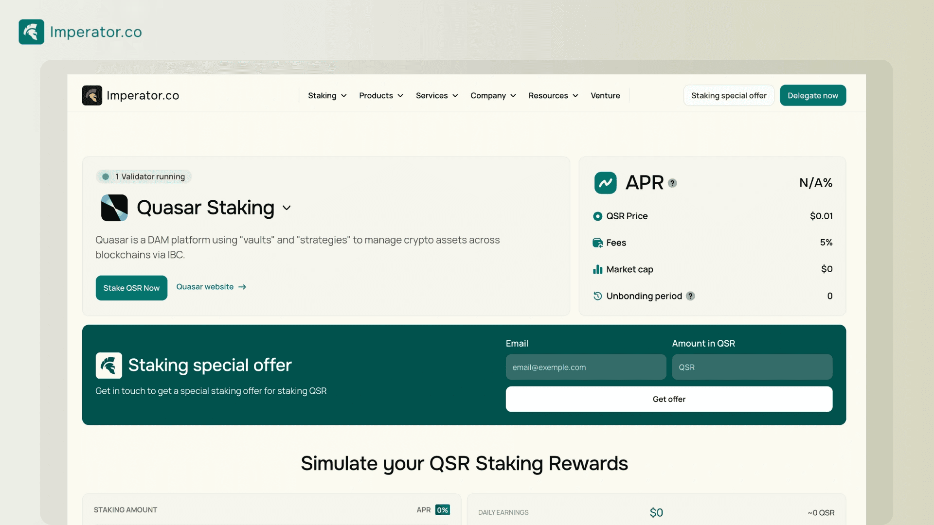Image resolution: width=934 pixels, height=525 pixels.
Task: Click the Fees icon
Action: [597, 242]
